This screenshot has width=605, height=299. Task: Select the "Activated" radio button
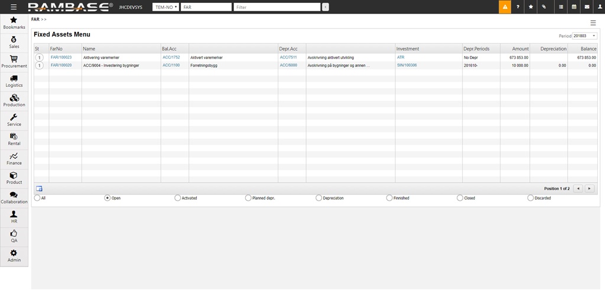[178, 198]
